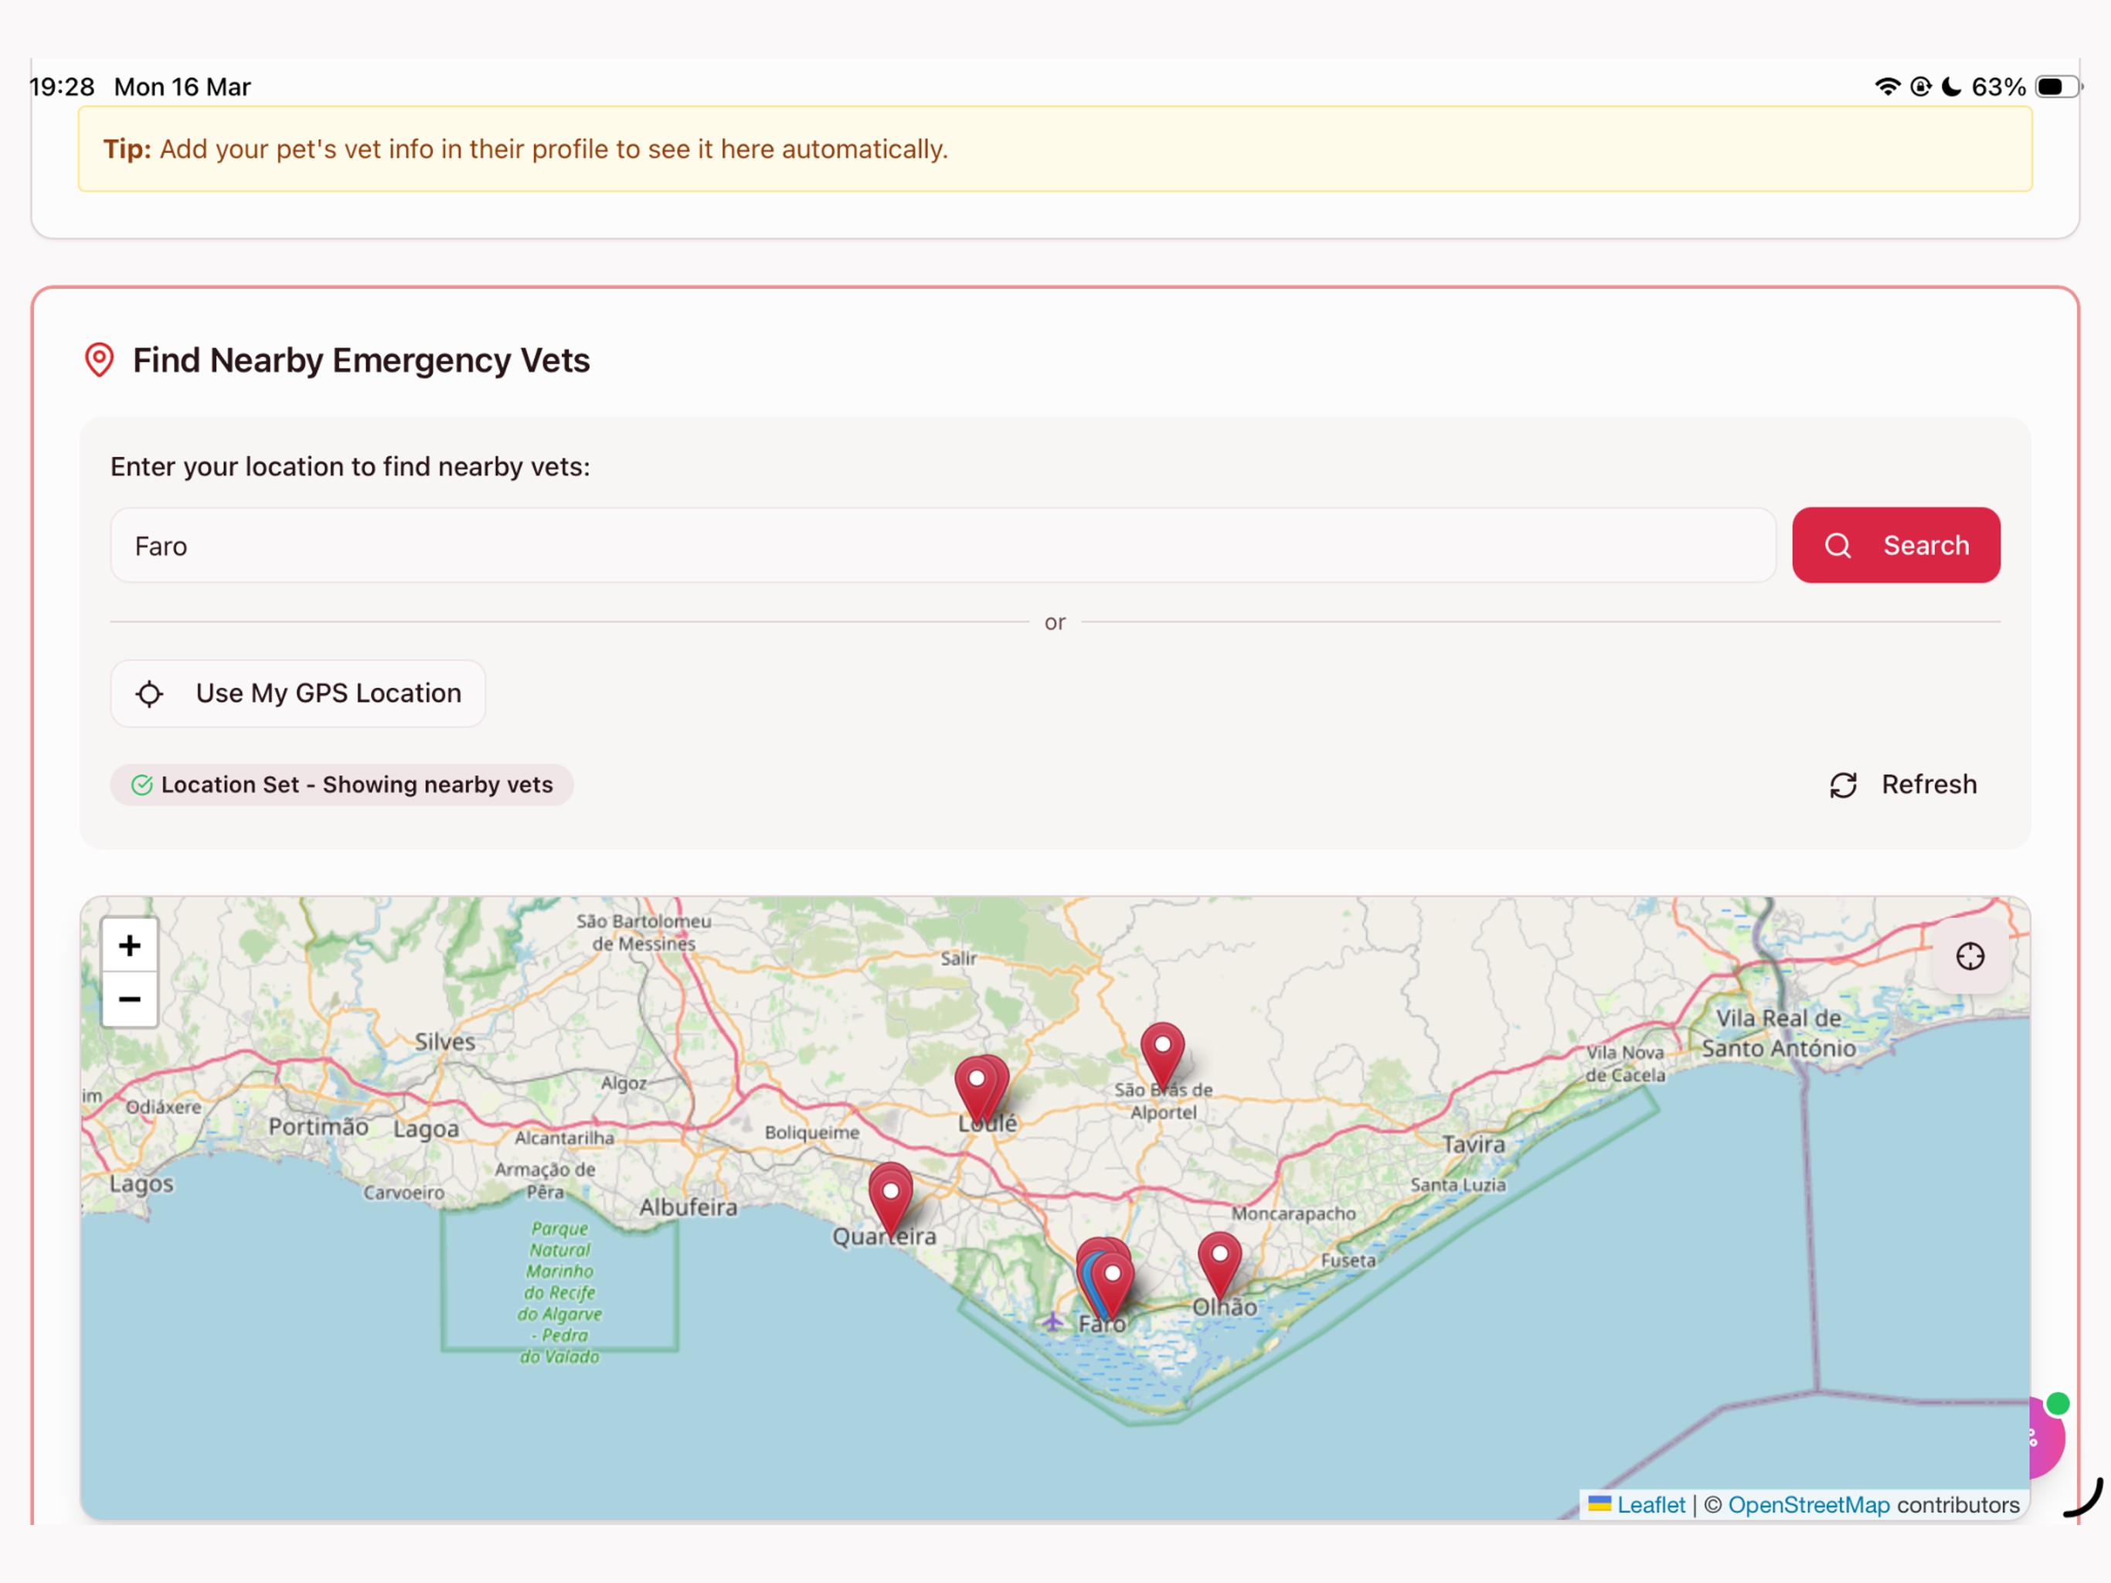Open the pink floating widget button
This screenshot has height=1583, width=2111.
[2045, 1438]
